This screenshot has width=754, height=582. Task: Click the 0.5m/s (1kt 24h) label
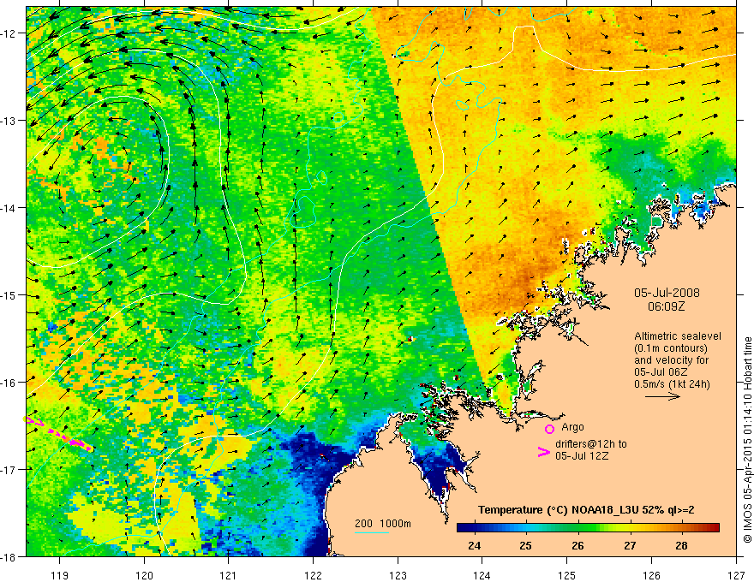(x=672, y=384)
